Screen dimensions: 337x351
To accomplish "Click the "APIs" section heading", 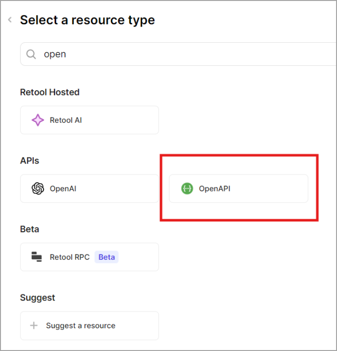I will [29, 161].
